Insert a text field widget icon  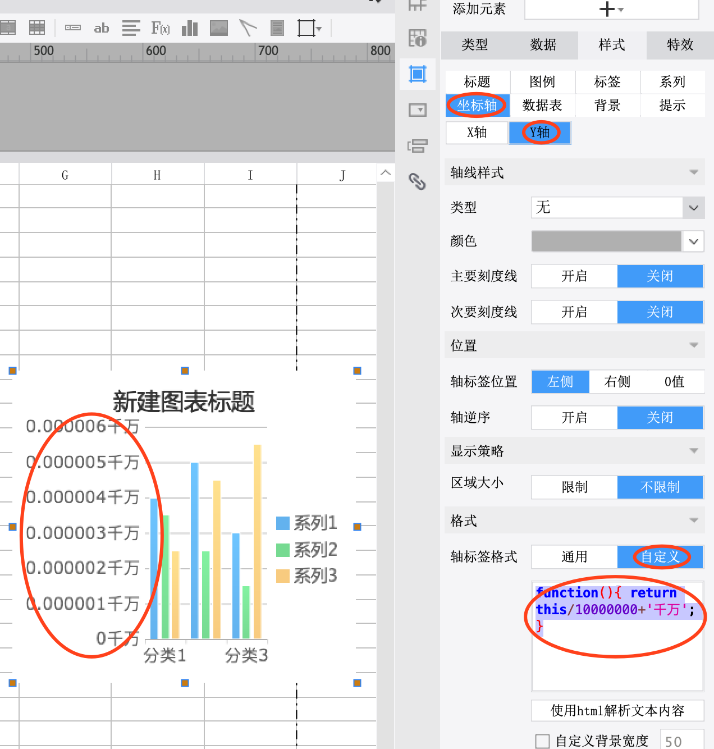pos(73,28)
